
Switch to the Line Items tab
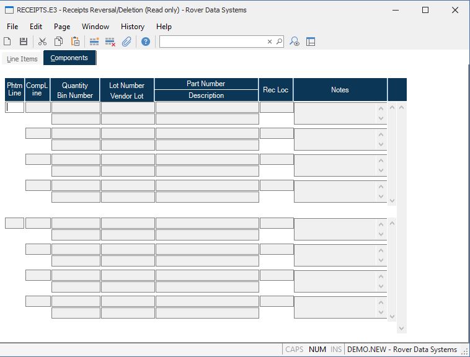click(22, 59)
